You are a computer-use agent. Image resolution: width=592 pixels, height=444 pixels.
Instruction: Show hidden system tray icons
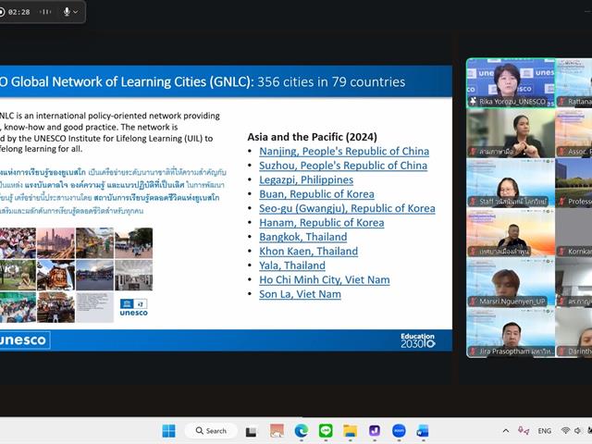click(506, 431)
